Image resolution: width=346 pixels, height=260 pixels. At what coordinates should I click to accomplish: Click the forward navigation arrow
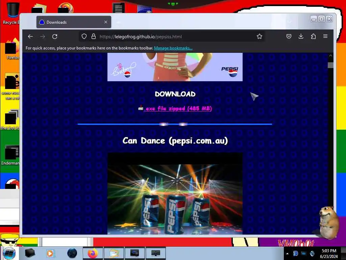[x=43, y=37]
